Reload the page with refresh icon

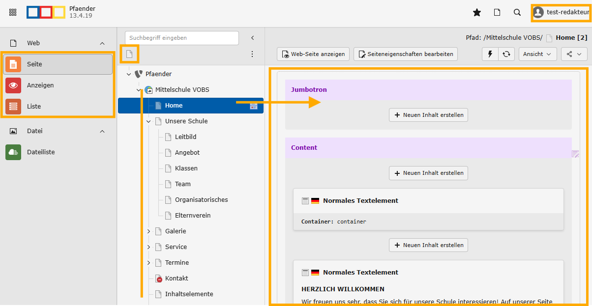[x=506, y=54]
